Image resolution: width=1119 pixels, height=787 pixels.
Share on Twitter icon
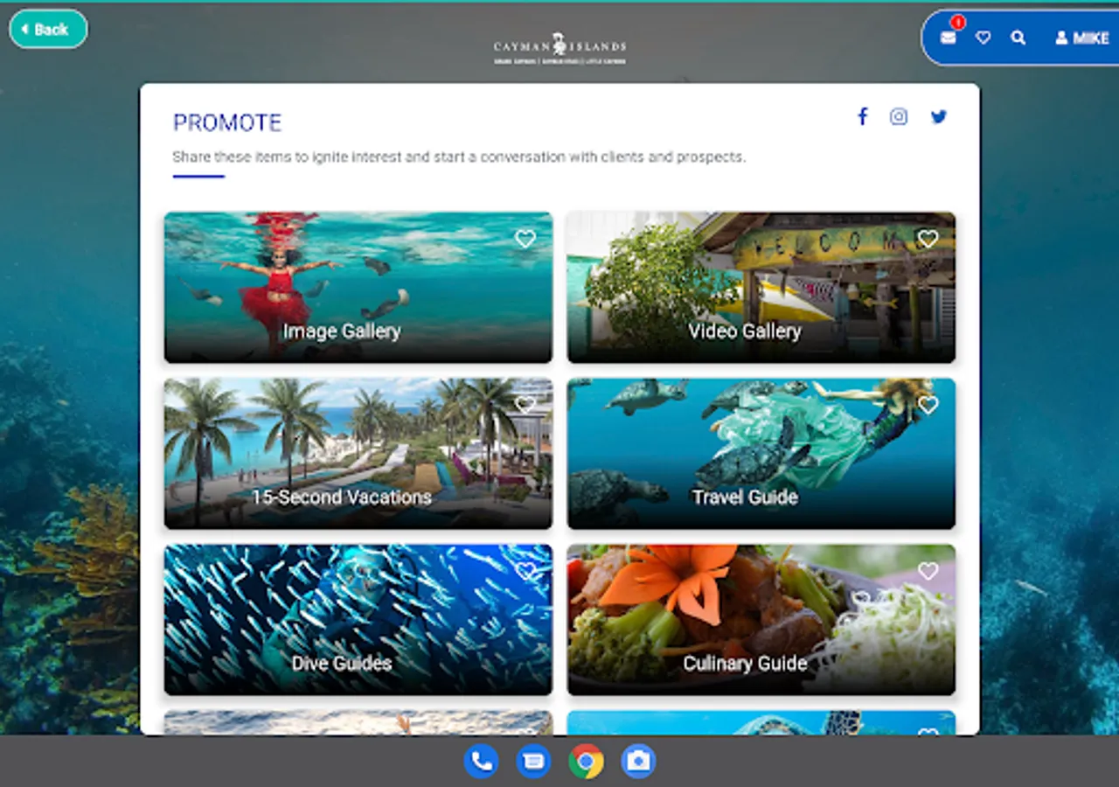(939, 116)
